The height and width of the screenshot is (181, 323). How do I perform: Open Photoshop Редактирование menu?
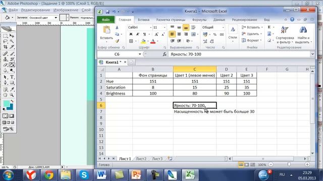35,10
